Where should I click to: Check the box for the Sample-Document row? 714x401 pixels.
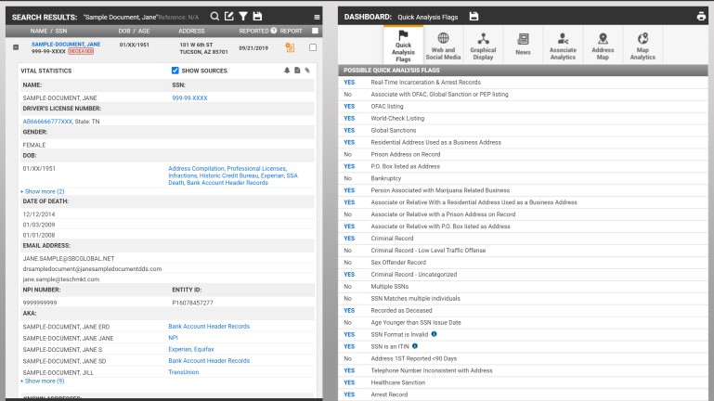click(x=313, y=47)
